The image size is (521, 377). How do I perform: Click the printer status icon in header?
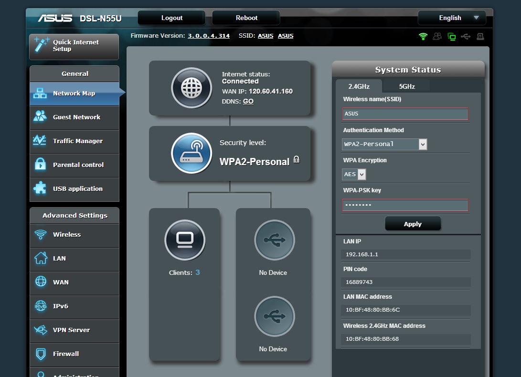pyautogui.click(x=480, y=36)
